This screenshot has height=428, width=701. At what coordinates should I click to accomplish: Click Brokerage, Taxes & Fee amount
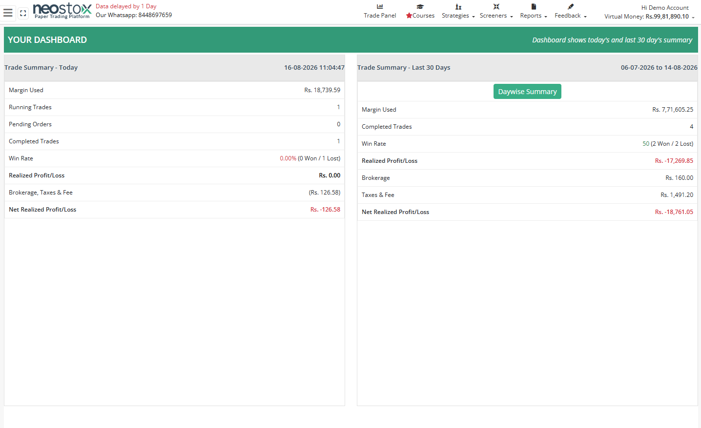pyautogui.click(x=325, y=193)
